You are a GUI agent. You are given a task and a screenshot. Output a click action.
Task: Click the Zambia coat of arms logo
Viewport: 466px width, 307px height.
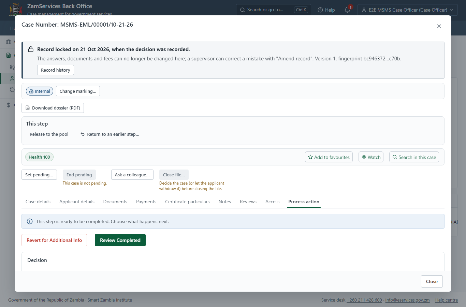pos(16,10)
